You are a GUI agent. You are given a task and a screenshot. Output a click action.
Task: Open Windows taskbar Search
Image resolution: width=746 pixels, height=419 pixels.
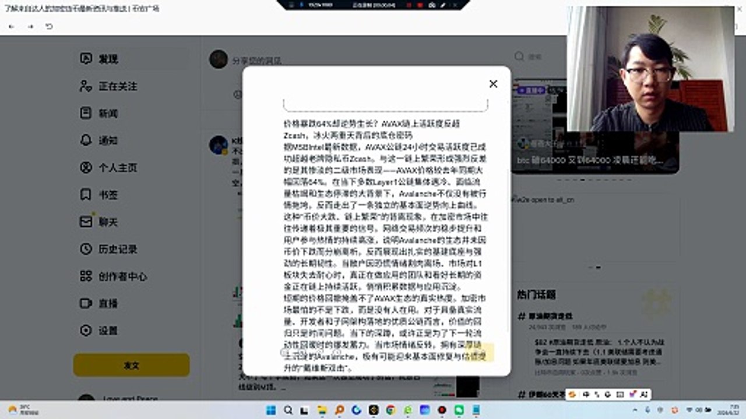point(288,410)
